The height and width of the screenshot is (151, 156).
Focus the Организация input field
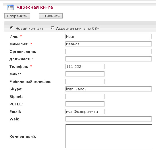(109, 51)
